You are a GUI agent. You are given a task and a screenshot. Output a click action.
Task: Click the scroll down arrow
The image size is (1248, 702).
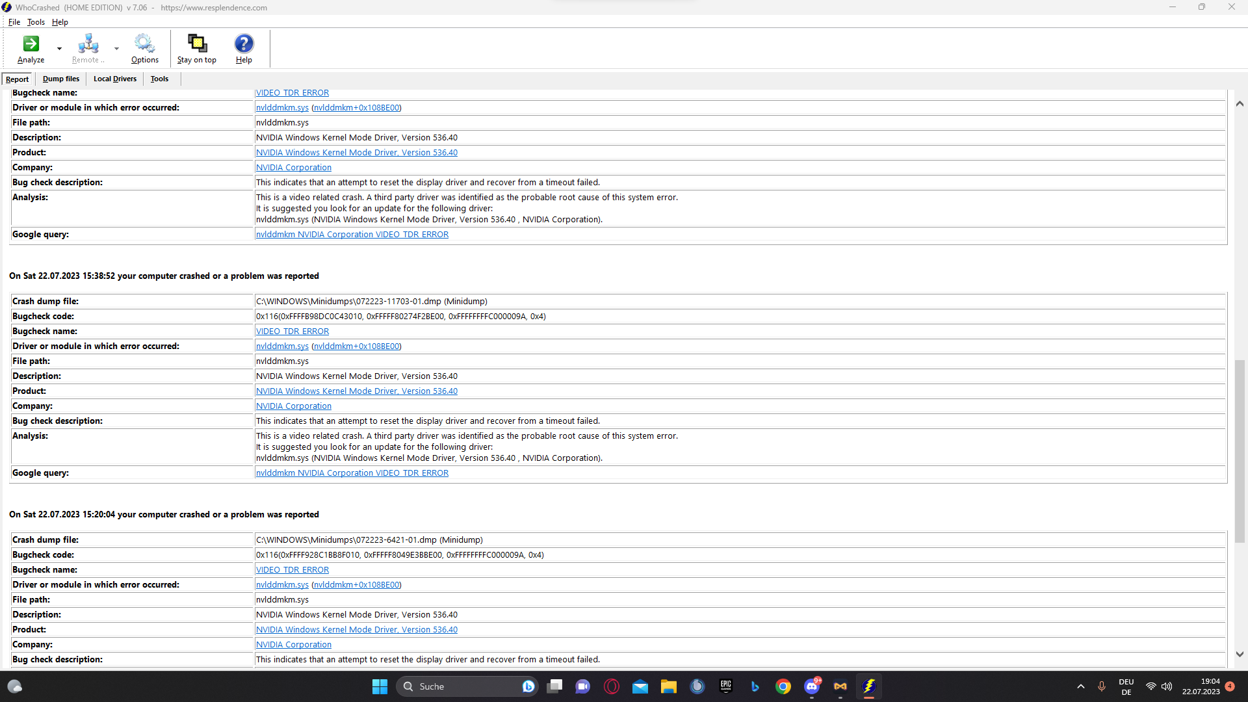pyautogui.click(x=1240, y=655)
